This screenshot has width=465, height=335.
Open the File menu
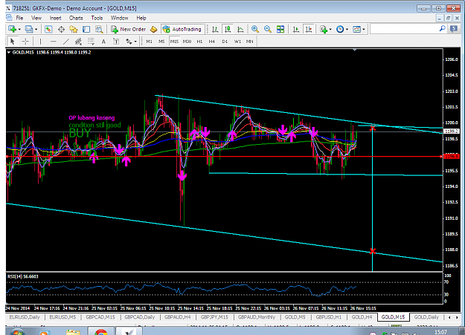tap(19, 18)
